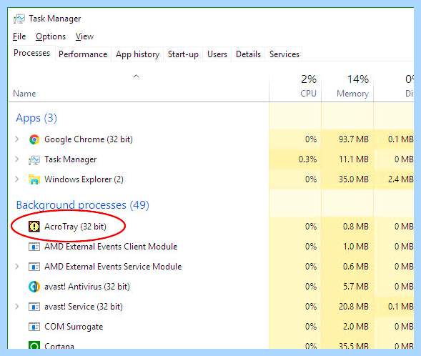Open the View menu
The image size is (421, 356).
tap(84, 36)
